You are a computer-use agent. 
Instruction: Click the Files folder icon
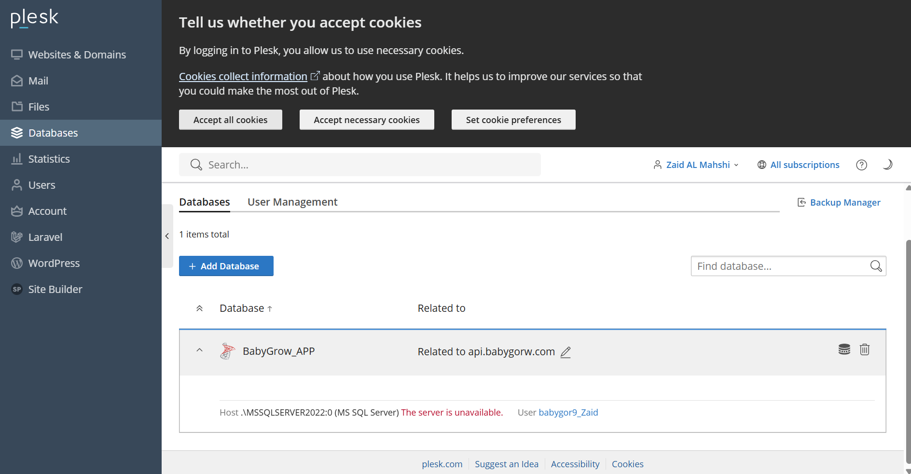coord(17,107)
